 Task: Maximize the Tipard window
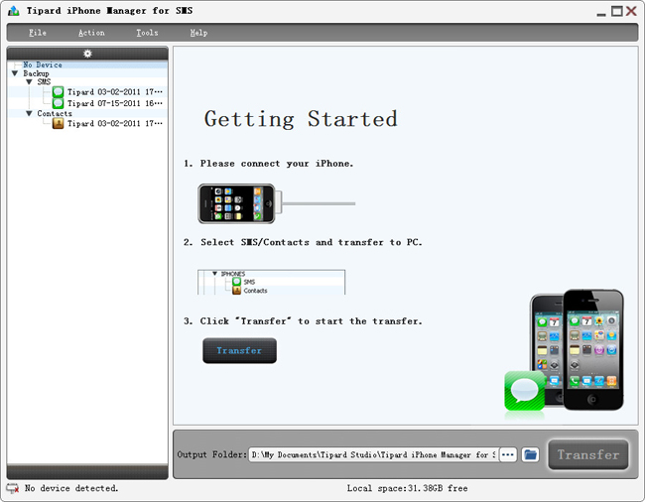(x=616, y=11)
